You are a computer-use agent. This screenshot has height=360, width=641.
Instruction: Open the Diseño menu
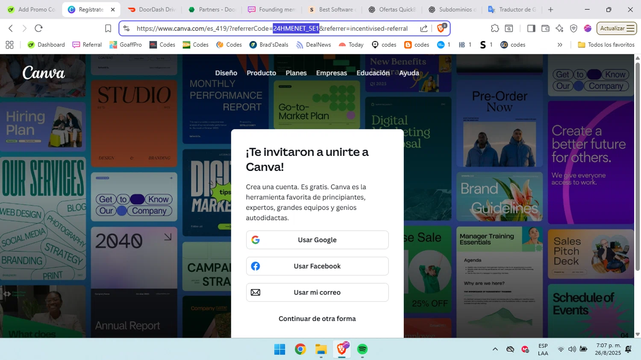[226, 73]
